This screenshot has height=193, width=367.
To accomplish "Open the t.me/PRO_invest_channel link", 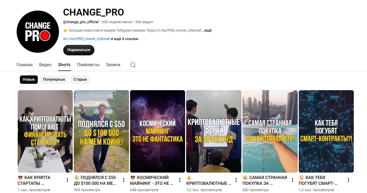I will point(89,39).
